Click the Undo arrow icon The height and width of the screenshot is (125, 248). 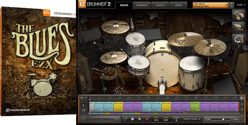pyautogui.click(x=82, y=98)
